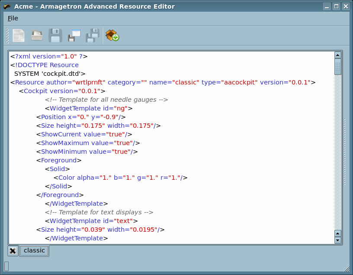Screen dimensions: 353x275
Task: Click the ShowMinimum value="true" line
Action: click(x=87, y=152)
